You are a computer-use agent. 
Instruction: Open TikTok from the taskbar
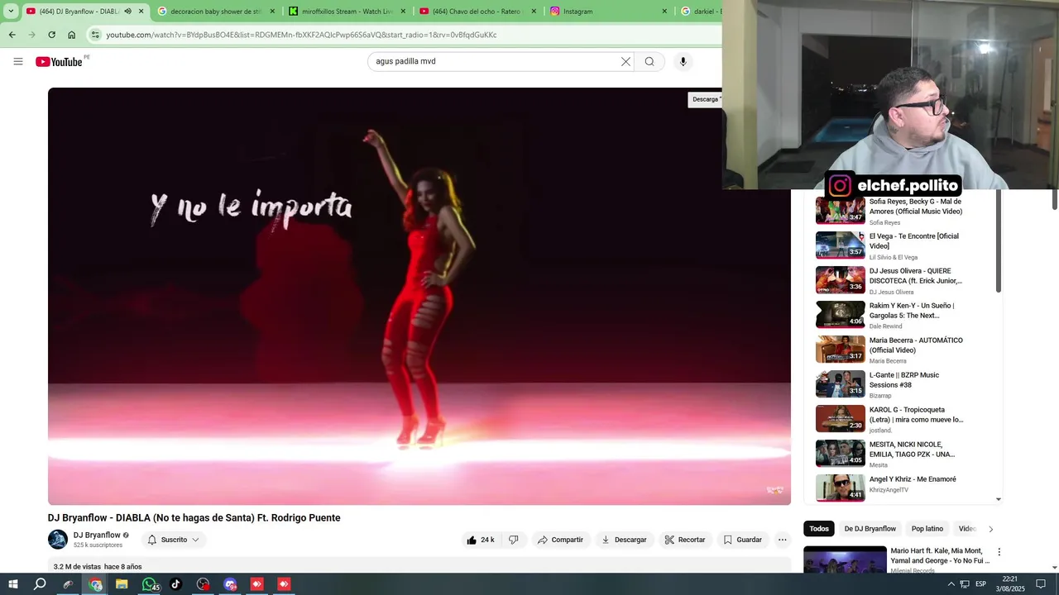[175, 584]
